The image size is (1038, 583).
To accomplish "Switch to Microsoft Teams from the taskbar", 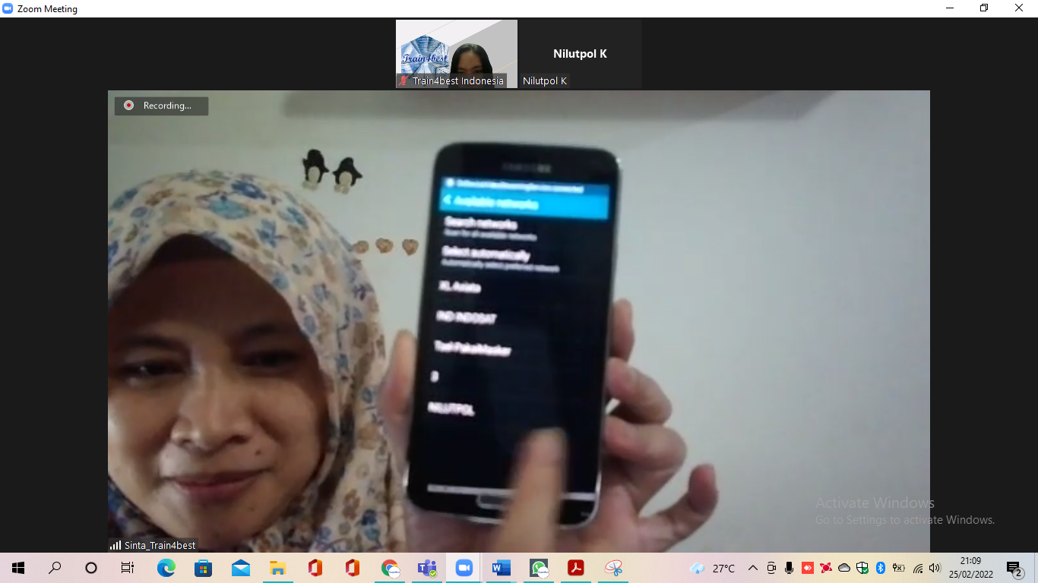I will tap(426, 568).
